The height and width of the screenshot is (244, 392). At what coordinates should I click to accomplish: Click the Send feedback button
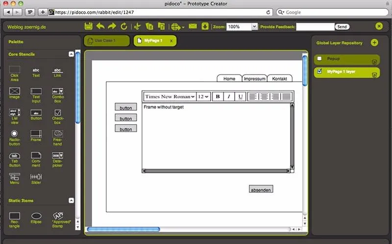point(342,27)
